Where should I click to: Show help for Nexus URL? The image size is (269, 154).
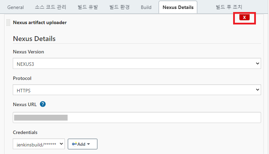tap(43, 104)
